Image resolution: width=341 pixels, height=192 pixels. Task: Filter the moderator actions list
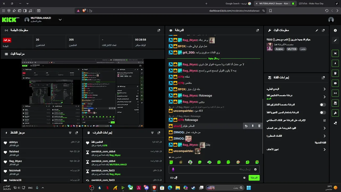(152, 133)
